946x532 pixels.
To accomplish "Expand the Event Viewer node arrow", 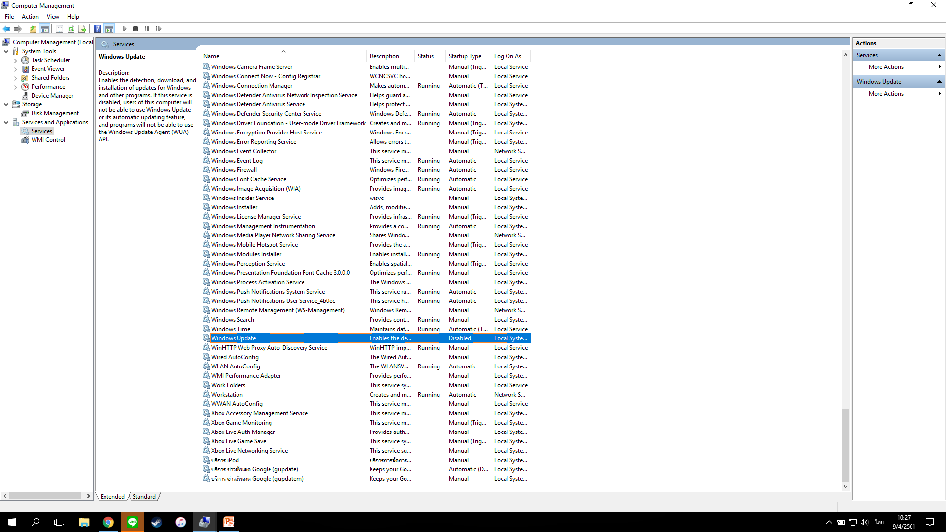I will [16, 69].
